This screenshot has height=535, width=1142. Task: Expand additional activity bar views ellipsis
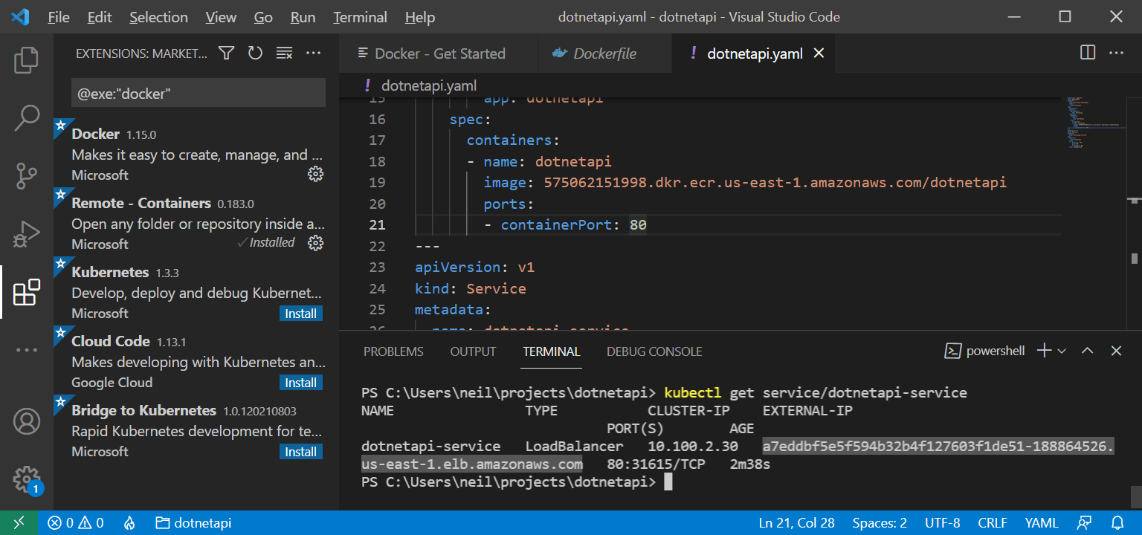tap(27, 350)
